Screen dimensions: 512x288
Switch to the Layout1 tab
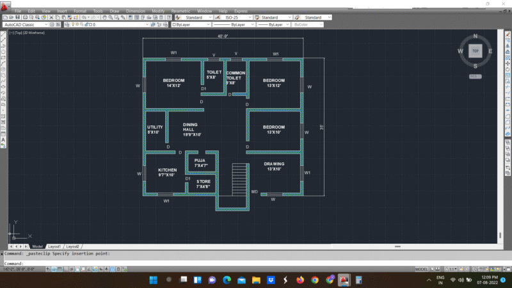(x=54, y=246)
